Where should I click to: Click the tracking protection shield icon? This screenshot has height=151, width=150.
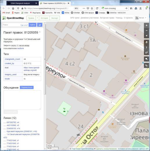(18, 8)
